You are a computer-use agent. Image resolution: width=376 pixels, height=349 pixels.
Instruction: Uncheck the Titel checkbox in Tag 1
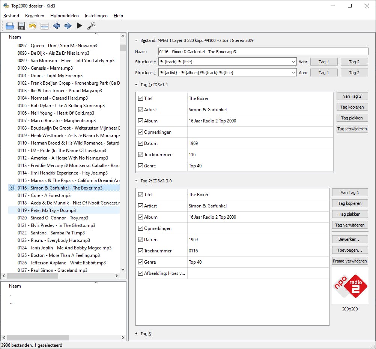pyautogui.click(x=141, y=98)
